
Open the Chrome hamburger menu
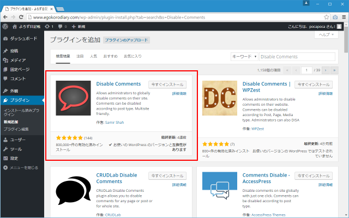coord(344,17)
